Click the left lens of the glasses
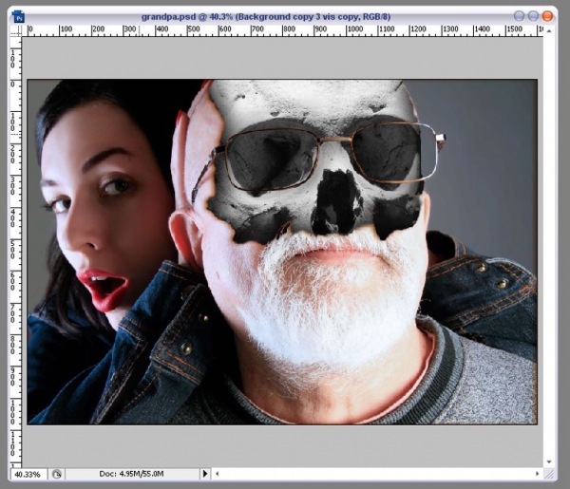The height and width of the screenshot is (489, 570). point(271,160)
